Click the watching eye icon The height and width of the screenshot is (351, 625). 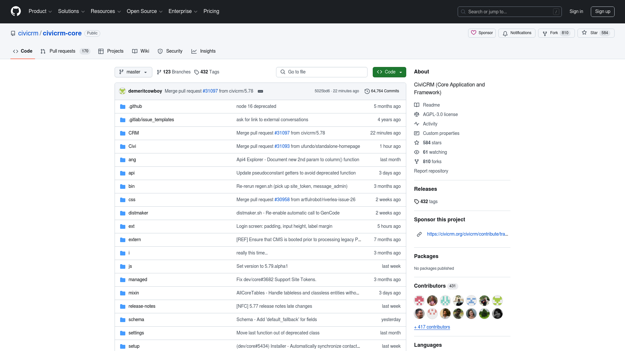(x=417, y=152)
